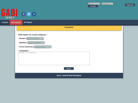Click the Acceder login button

[x=93, y=6]
